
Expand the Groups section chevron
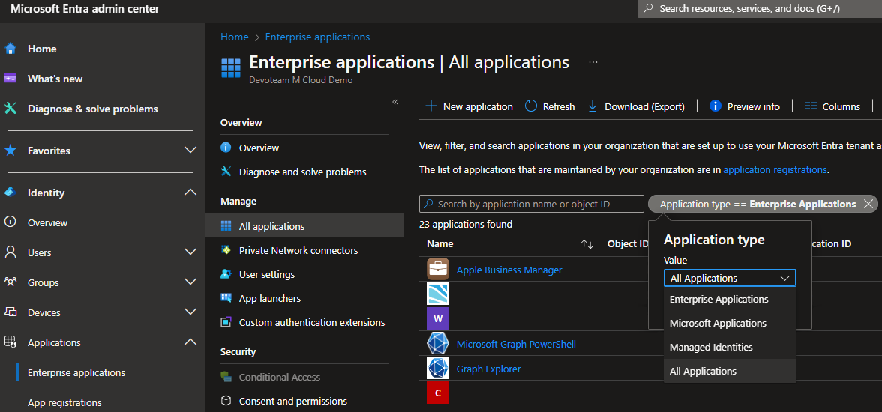[x=190, y=282]
